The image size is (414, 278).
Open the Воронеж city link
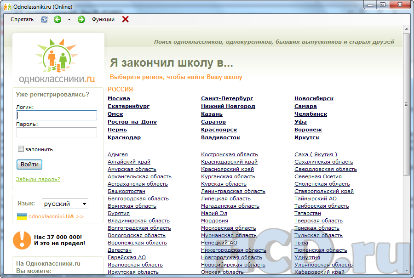click(308, 130)
